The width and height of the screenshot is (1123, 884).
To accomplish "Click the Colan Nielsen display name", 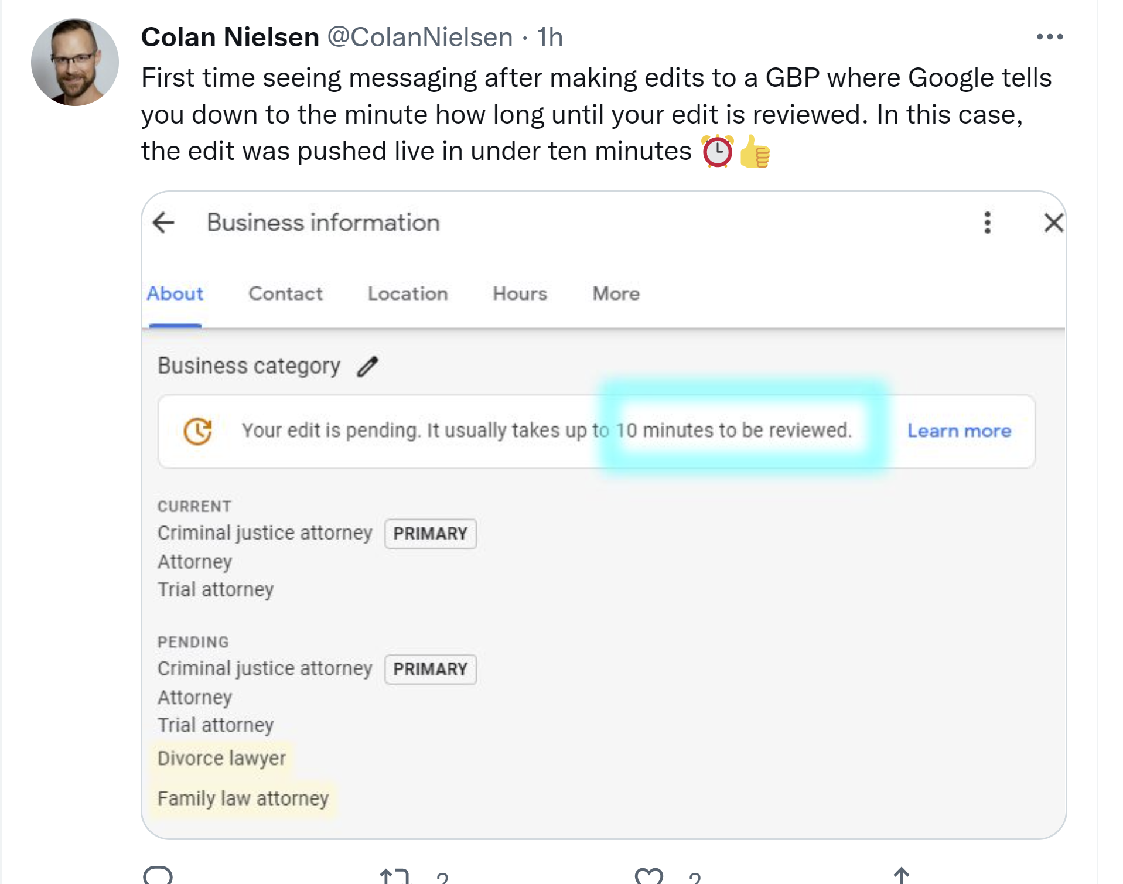I will click(230, 37).
